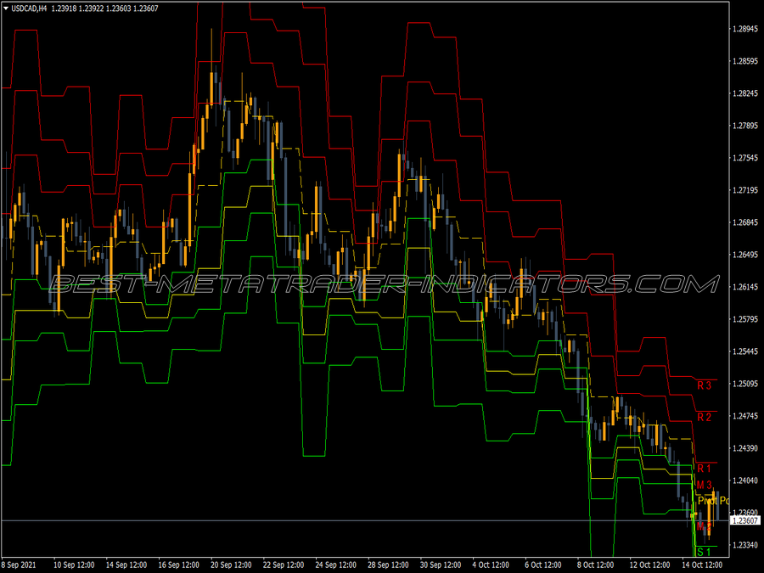
Task: Click the 30 Sep 12:00 time label
Action: [x=441, y=565]
